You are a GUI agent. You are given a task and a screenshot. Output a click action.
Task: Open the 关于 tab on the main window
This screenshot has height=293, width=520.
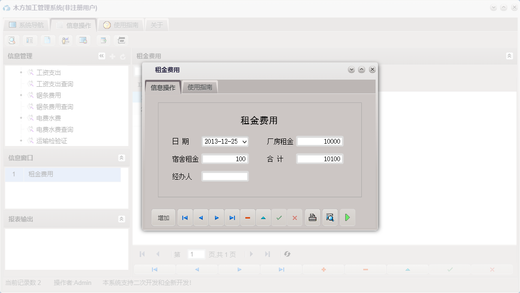point(157,24)
